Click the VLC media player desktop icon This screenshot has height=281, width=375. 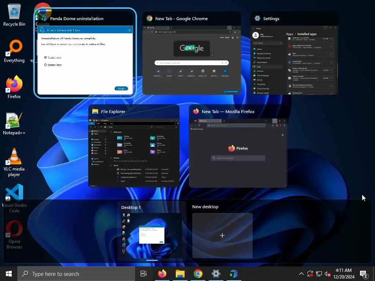click(14, 162)
